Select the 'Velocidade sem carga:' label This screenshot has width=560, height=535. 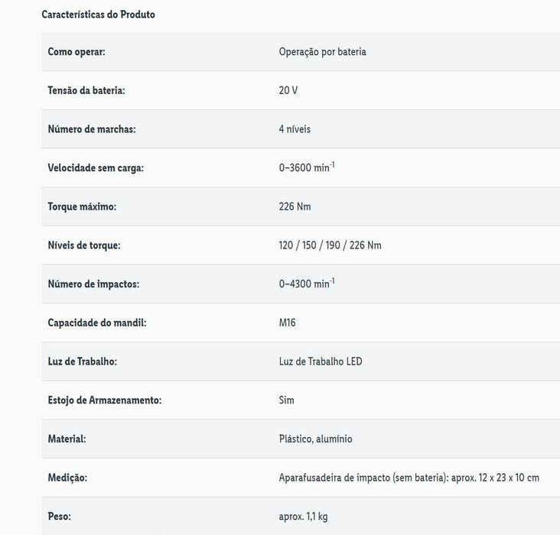96,168
